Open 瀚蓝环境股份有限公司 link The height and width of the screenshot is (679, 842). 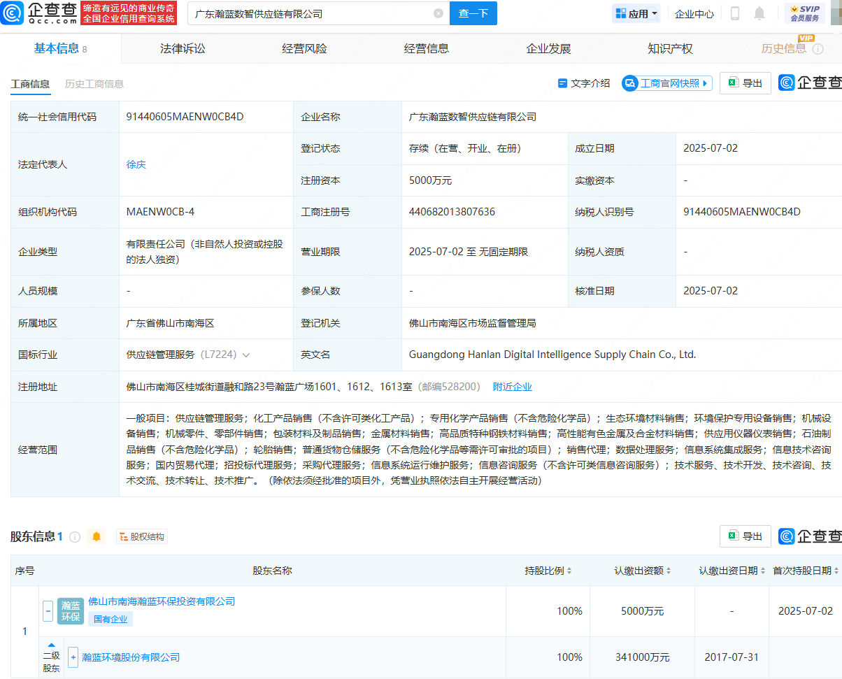tap(131, 657)
